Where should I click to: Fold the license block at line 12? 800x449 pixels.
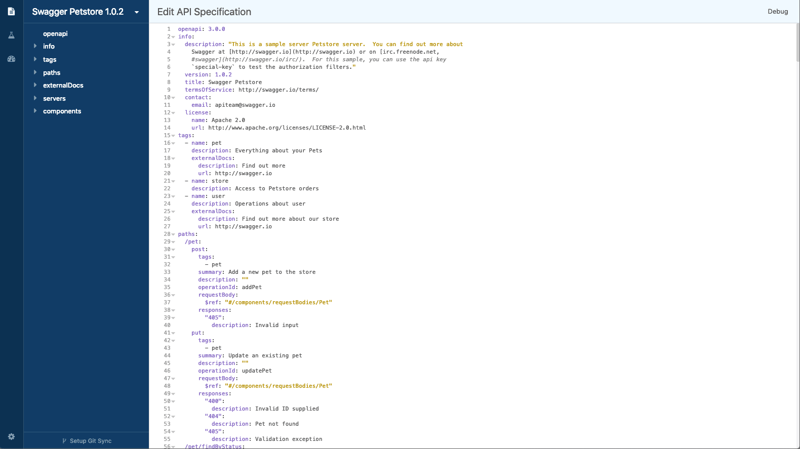(x=173, y=113)
